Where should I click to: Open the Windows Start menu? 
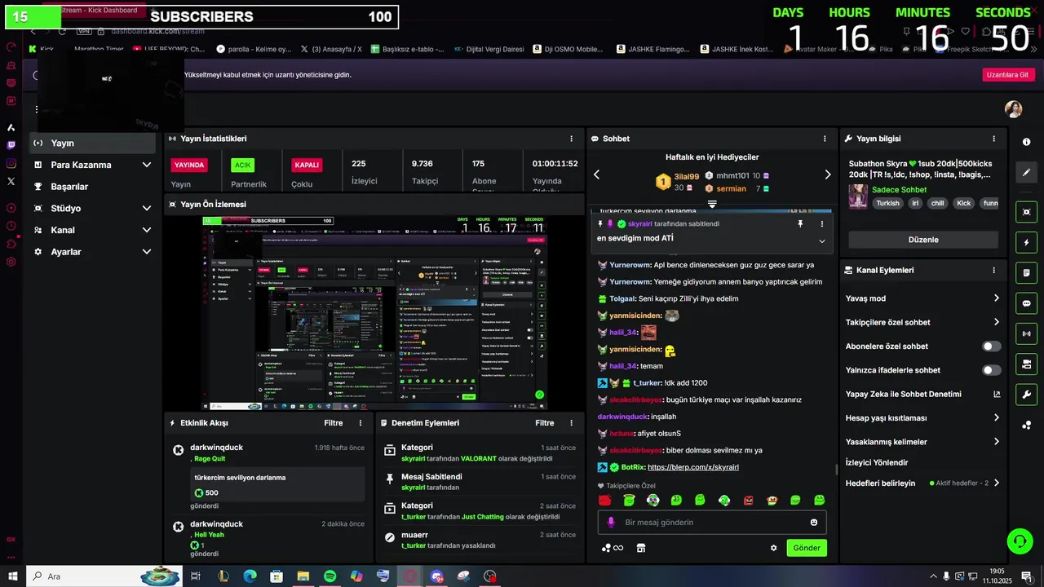(x=13, y=576)
